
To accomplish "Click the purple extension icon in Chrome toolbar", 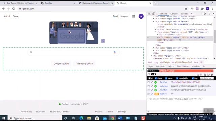I will coord(197,9).
